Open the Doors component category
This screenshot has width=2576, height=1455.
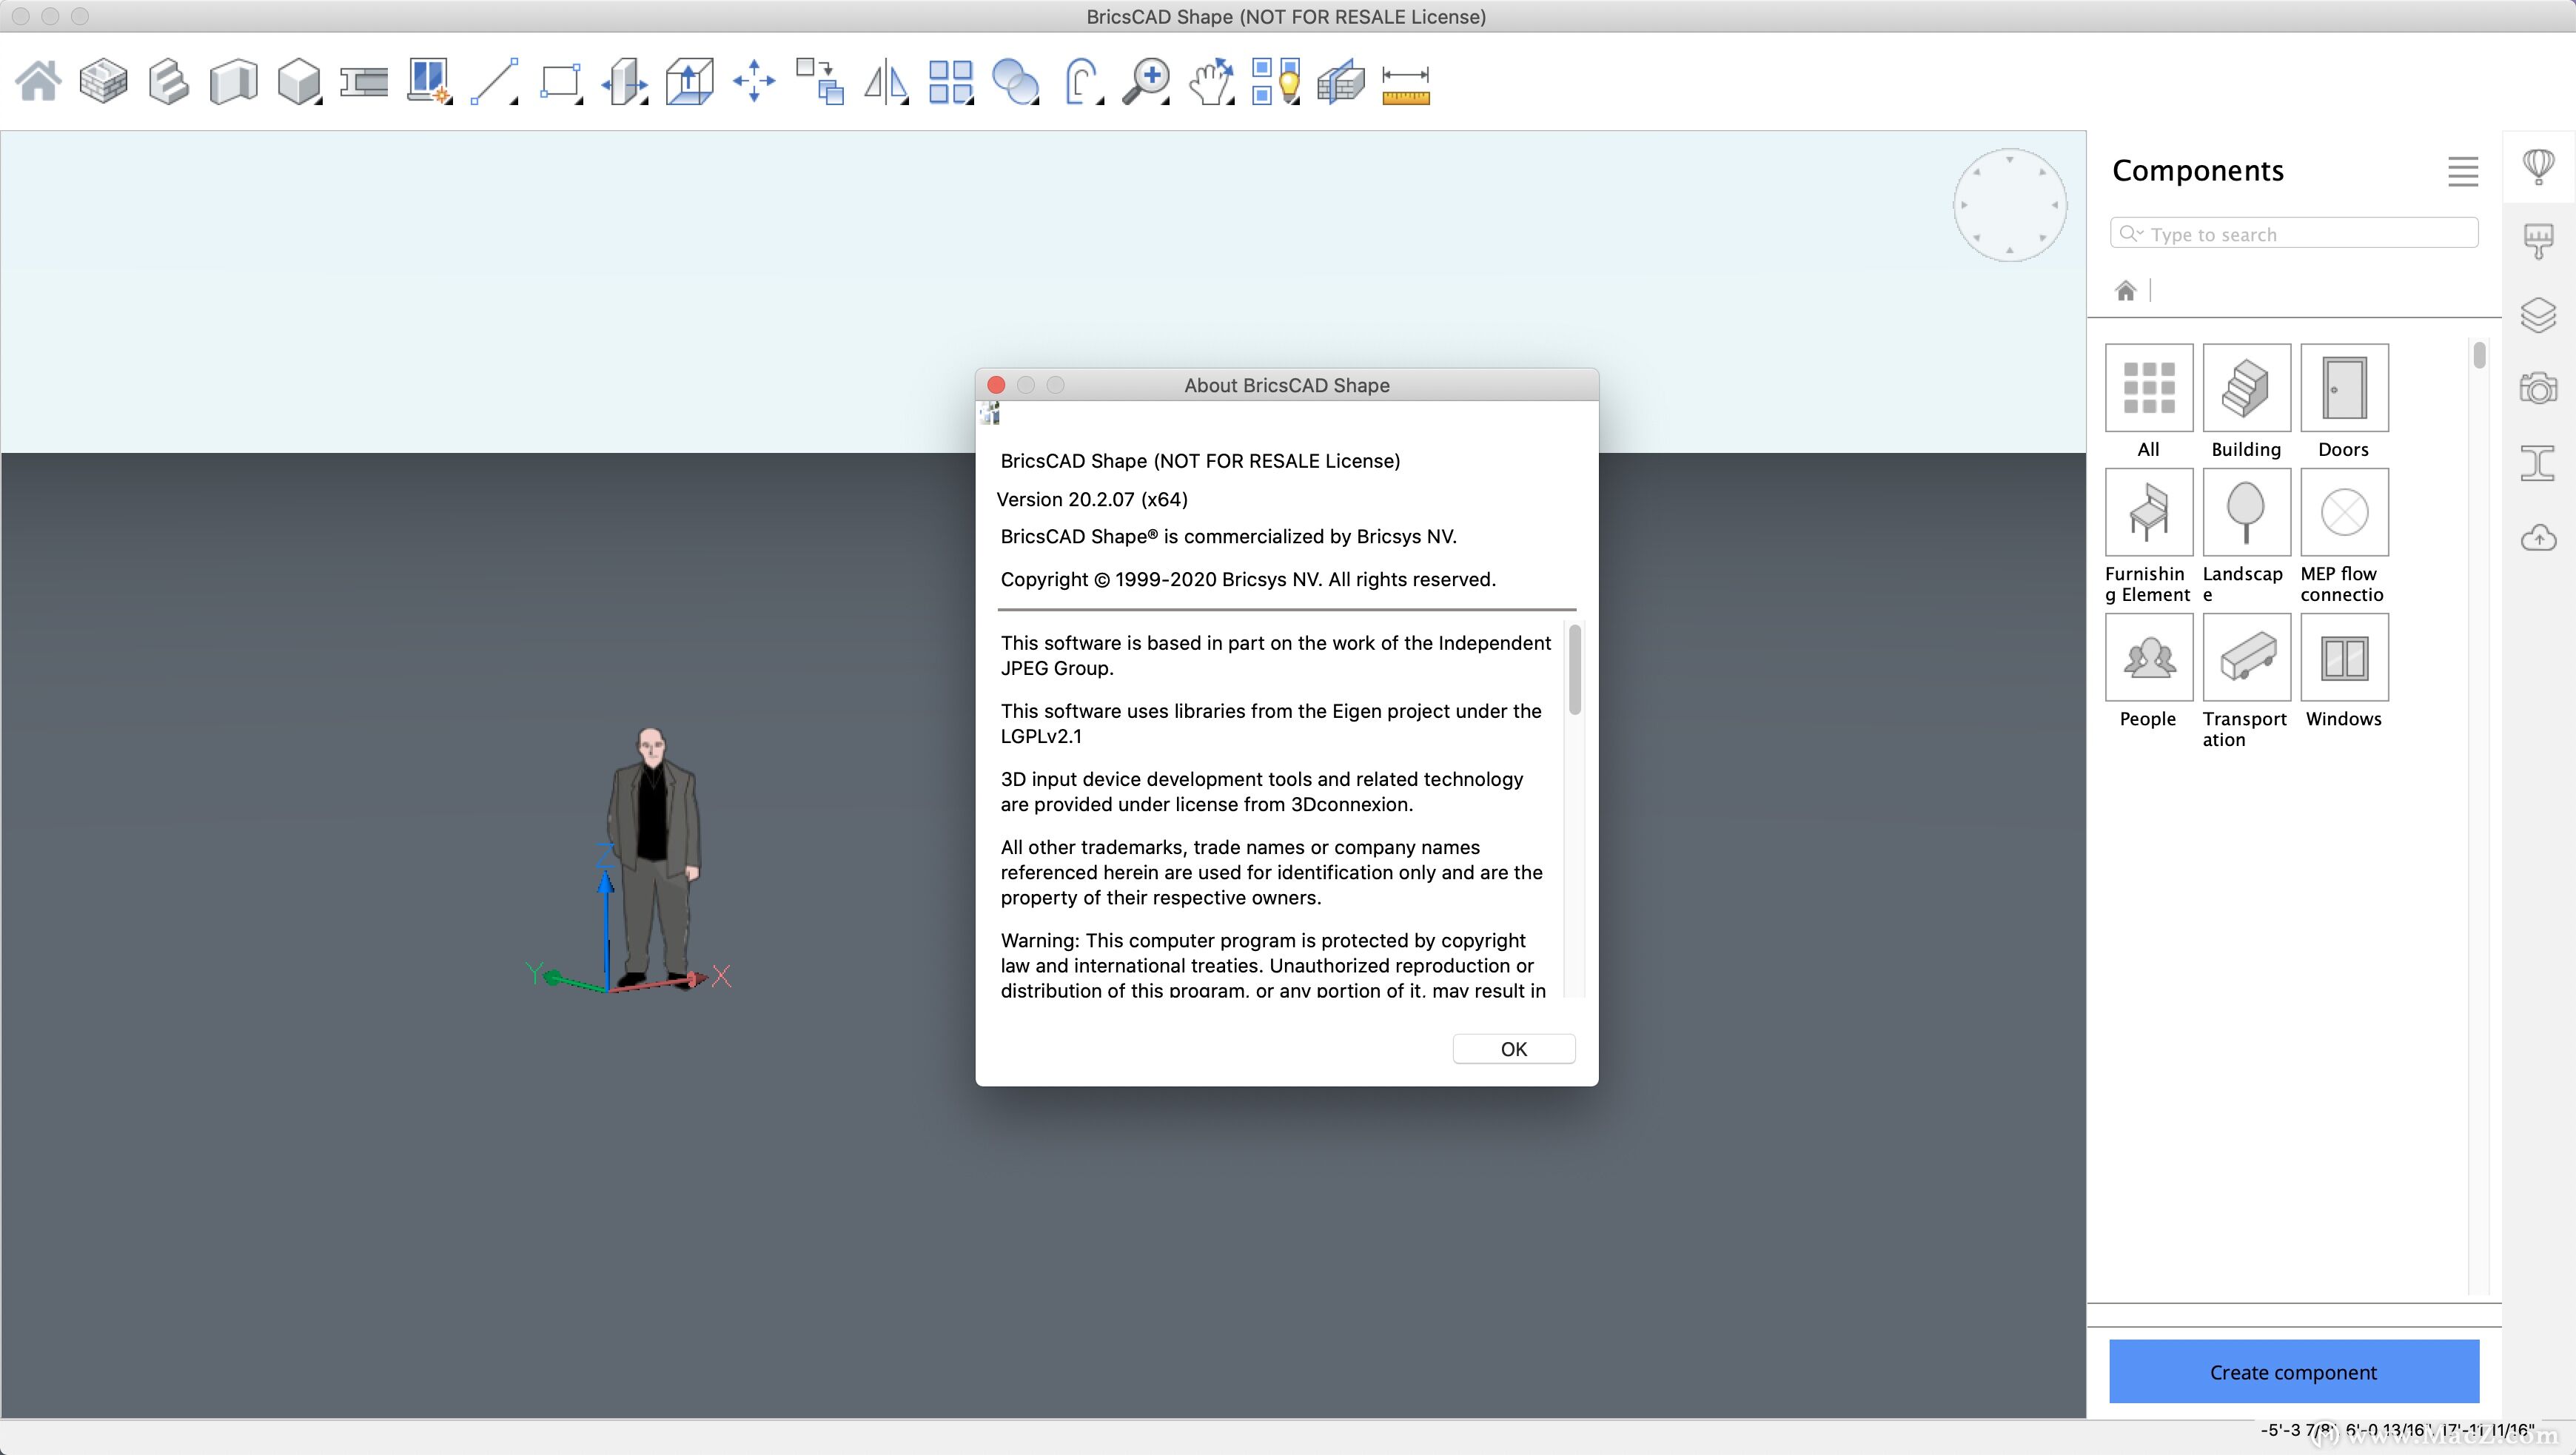[2344, 389]
